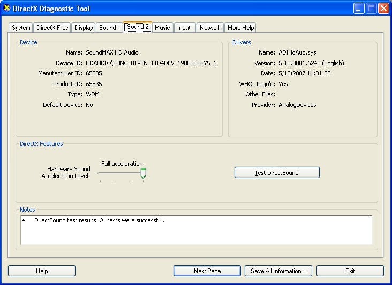This screenshot has height=285, width=392.
Task: Click Save All Information button
Action: [x=278, y=271]
